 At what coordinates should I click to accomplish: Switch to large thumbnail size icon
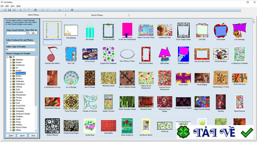[x=65, y=10]
